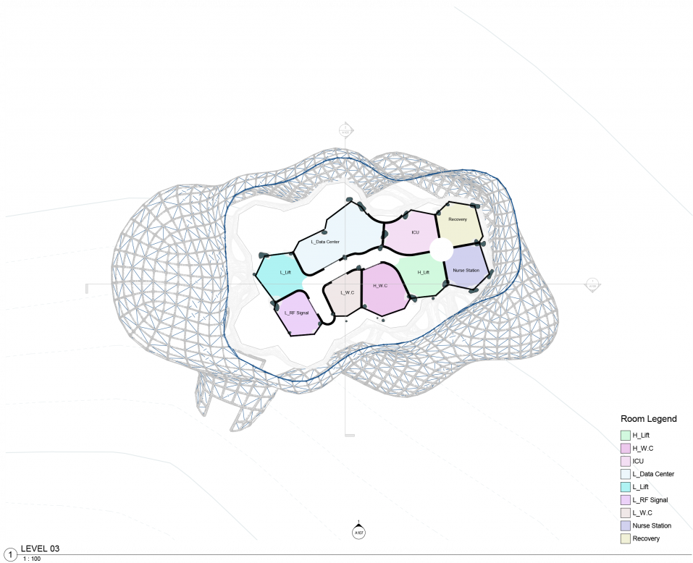The width and height of the screenshot is (693, 563).
Task: Select the H_Lift room in plan
Action: click(424, 273)
